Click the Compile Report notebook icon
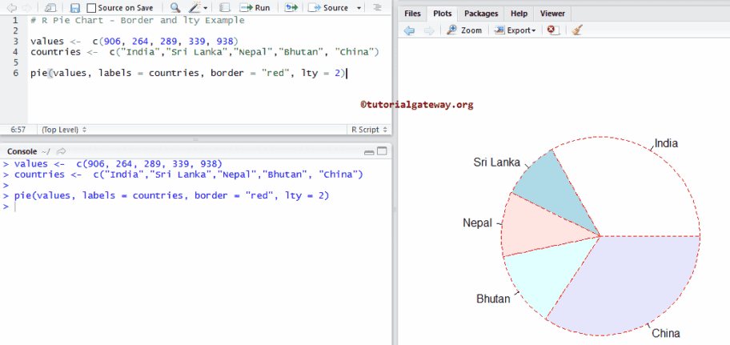730x345 pixels. 223,7
